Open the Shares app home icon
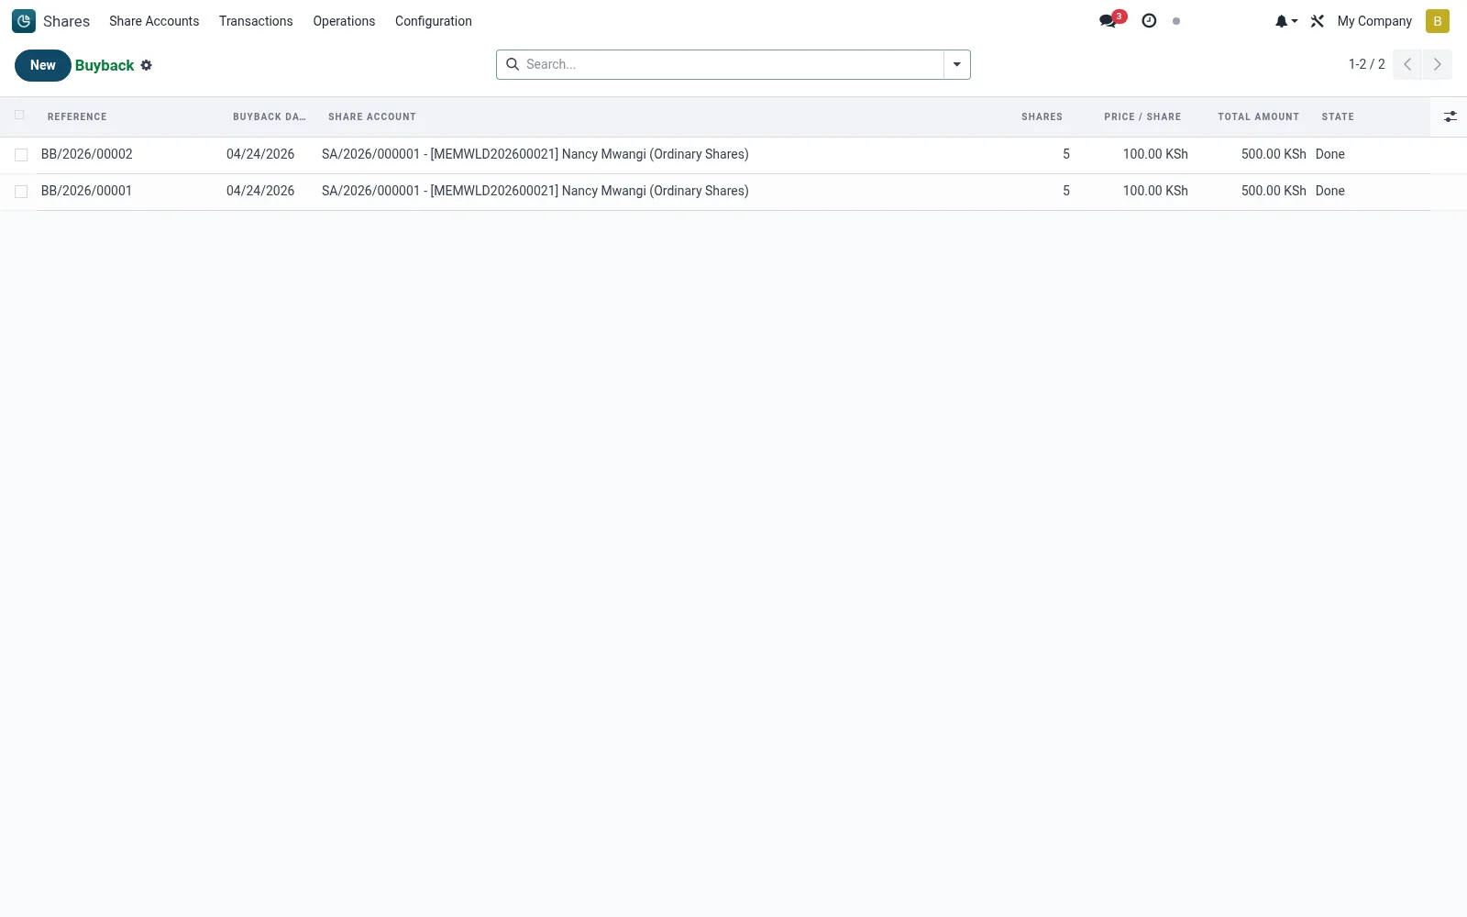 click(24, 21)
